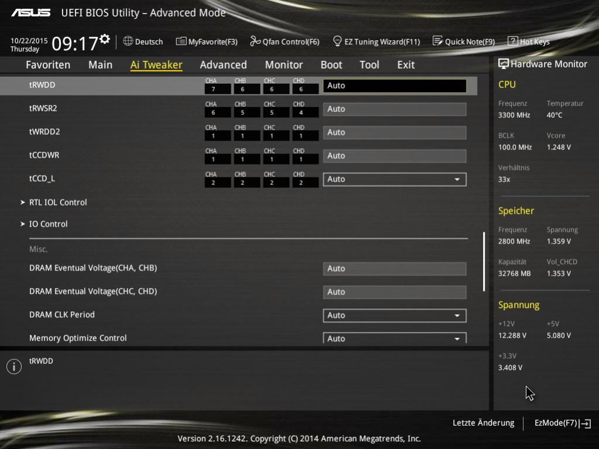Click the 09:17 clock display
Viewport: 599px width, 449px height.
(75, 43)
